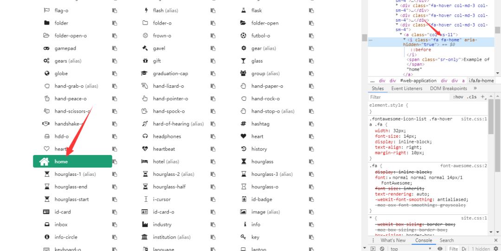
Task: Collapse the a class="col-xs-11" node
Action: tap(401, 34)
